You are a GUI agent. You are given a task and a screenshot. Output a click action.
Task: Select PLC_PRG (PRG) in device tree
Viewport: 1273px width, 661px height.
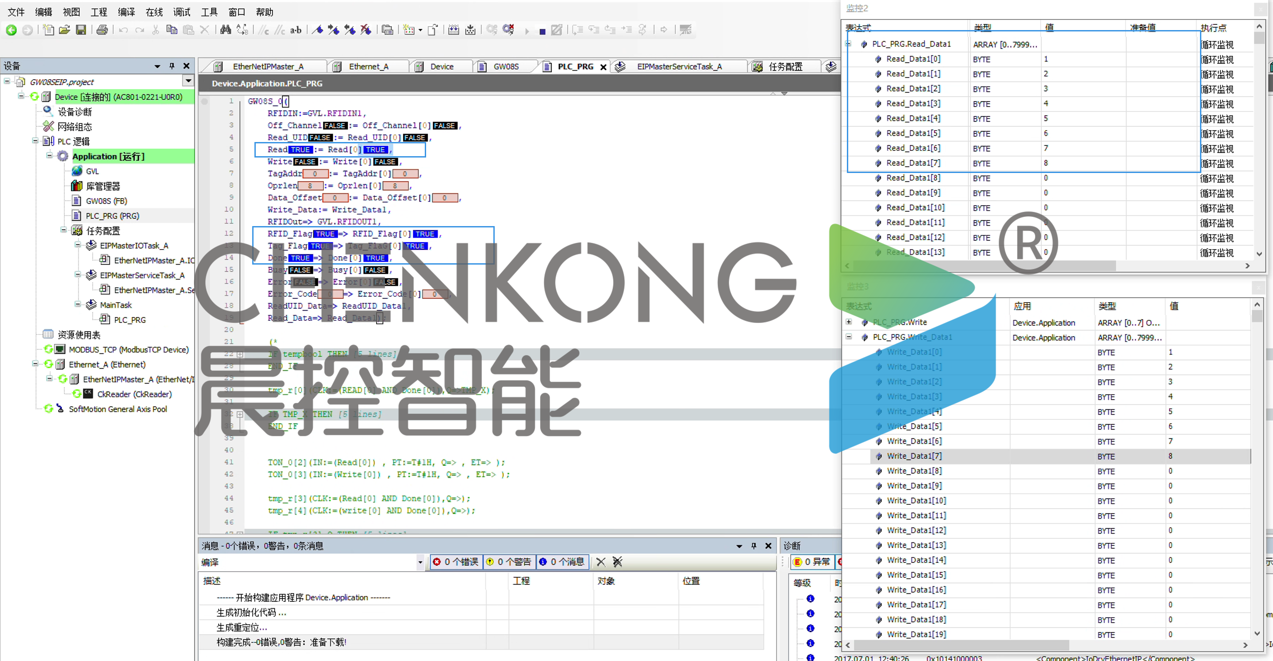coord(112,216)
